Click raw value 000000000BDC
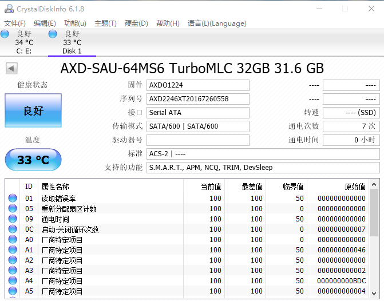Screen dimensions: 384x301 click(x=342, y=280)
